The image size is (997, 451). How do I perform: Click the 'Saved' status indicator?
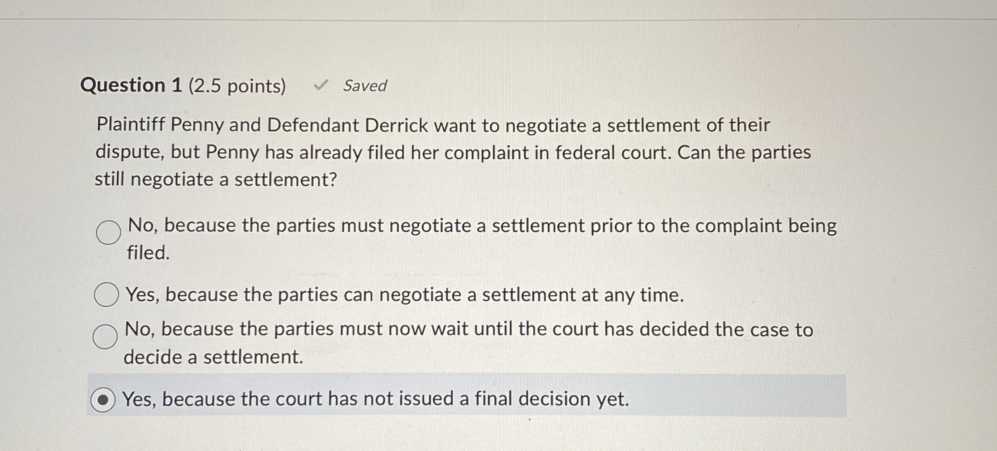click(364, 86)
